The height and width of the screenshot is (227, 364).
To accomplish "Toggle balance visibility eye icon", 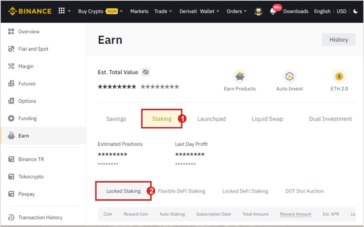I will tap(146, 72).
